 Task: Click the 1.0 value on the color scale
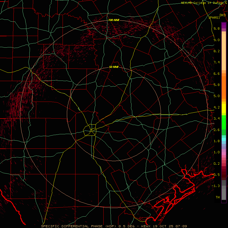click(217, 152)
